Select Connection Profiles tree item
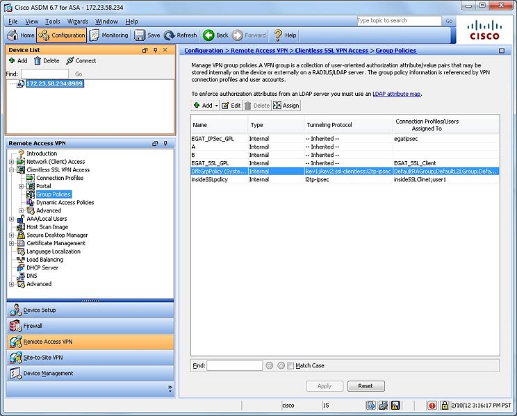 pos(60,178)
